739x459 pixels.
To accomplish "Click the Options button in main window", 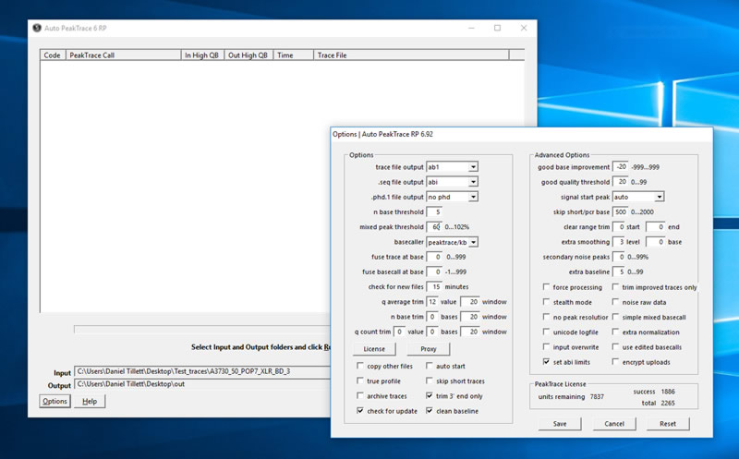I will 55,401.
